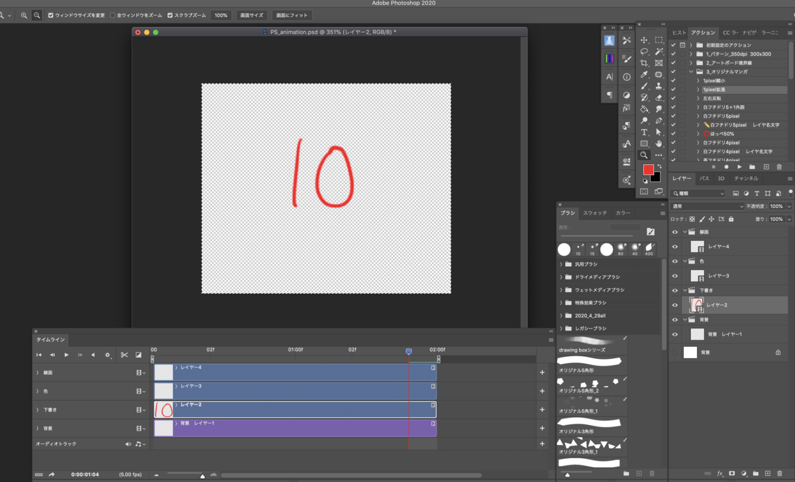
Task: Hide レイヤー3 with its eye icon
Action: [675, 275]
